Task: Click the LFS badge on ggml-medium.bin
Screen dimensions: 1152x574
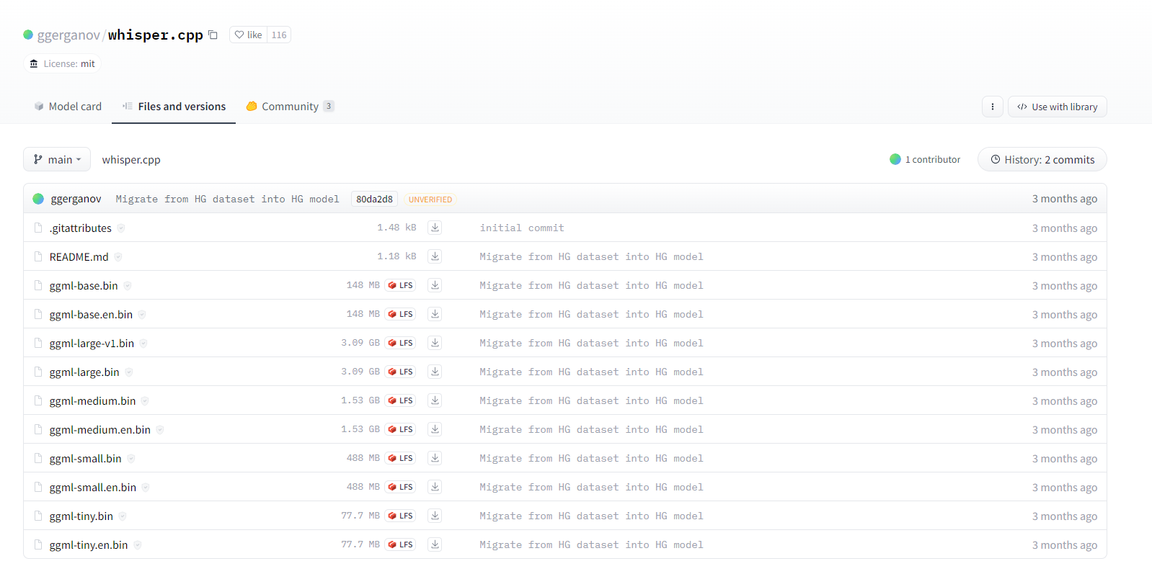Action: click(400, 400)
